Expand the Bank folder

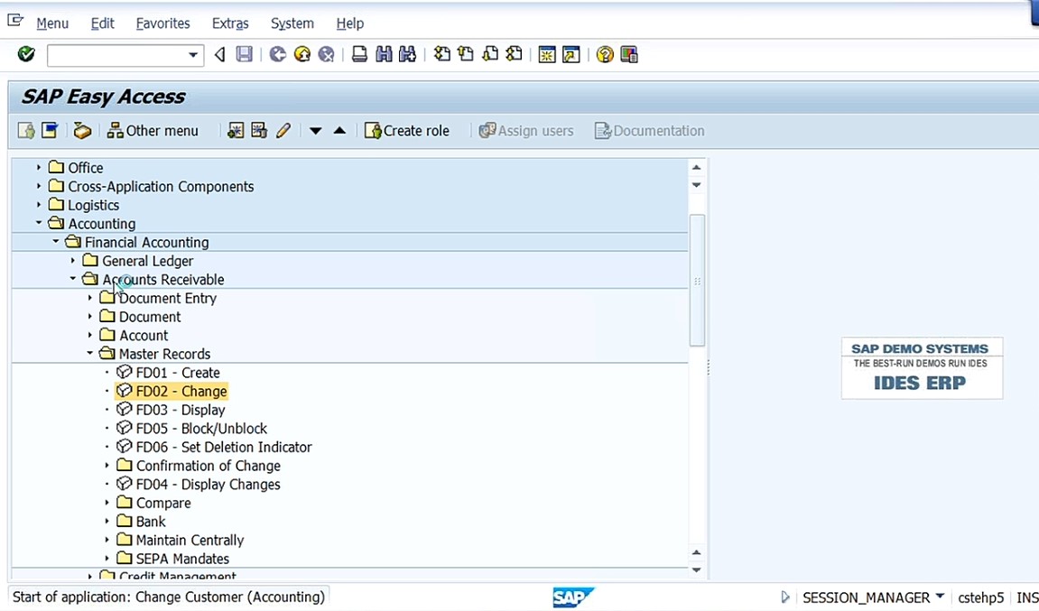[x=107, y=521]
